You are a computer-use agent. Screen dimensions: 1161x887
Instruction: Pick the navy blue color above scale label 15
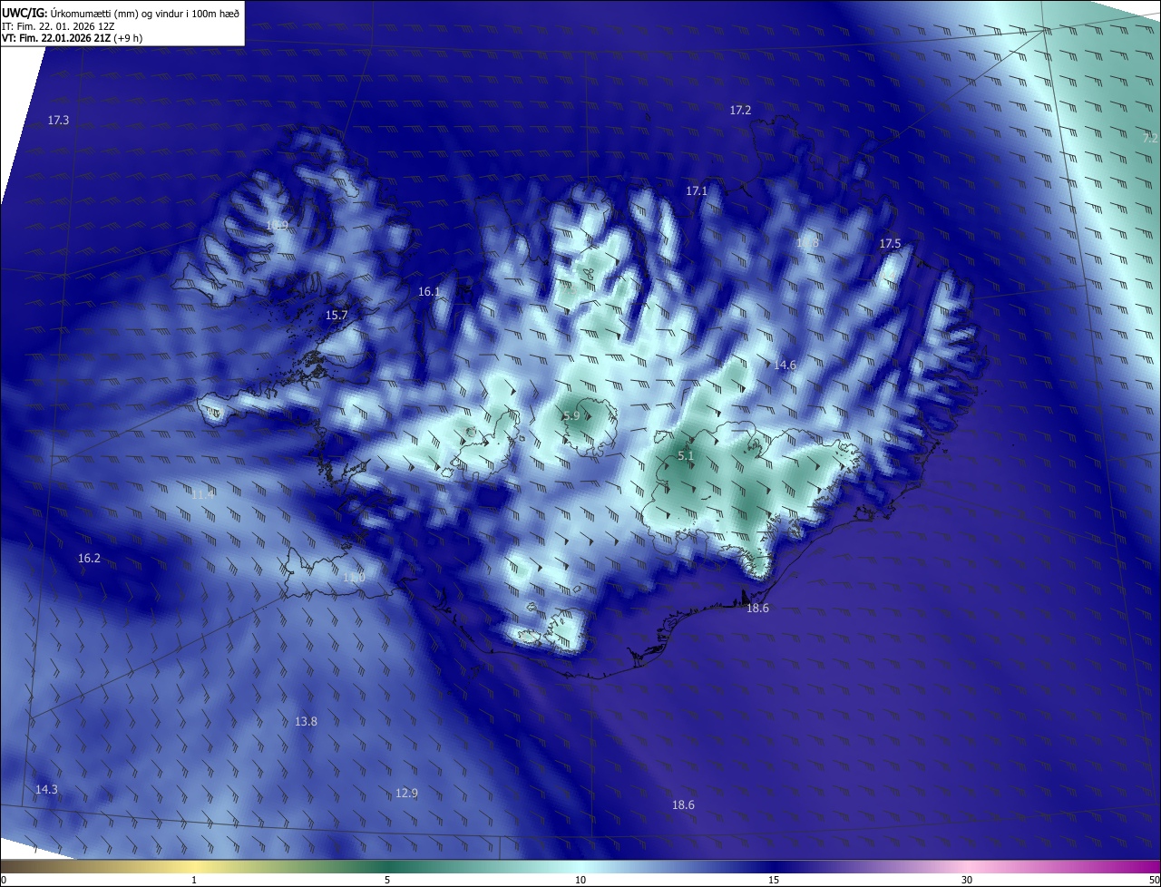pos(774,866)
